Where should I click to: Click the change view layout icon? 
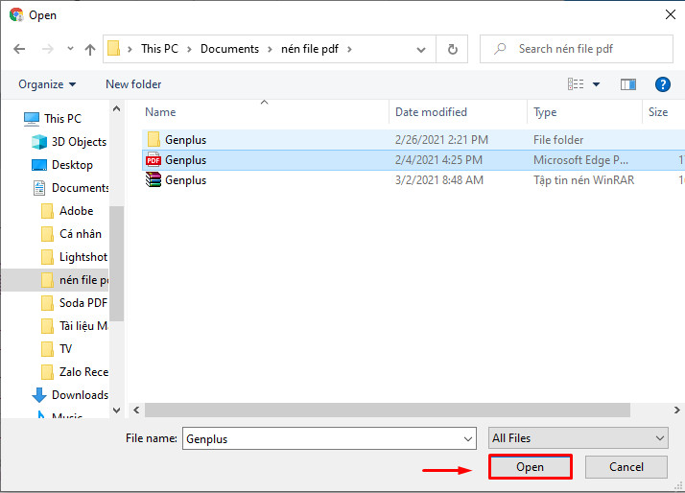click(x=577, y=84)
